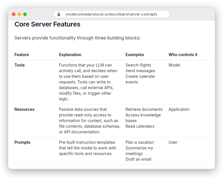Click the 'Retrieve documents' example
This screenshot has height=177, width=223.
coord(144,109)
